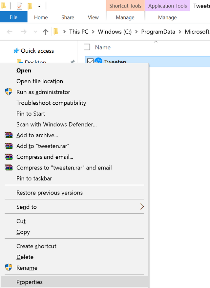Click the shield icon beside Run as administrator
Screen dimensions: 210x288
tap(9, 92)
